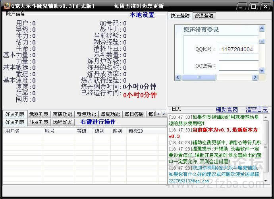Click log scrollbar down arrow
The width and height of the screenshot is (274, 199).
(266, 181)
